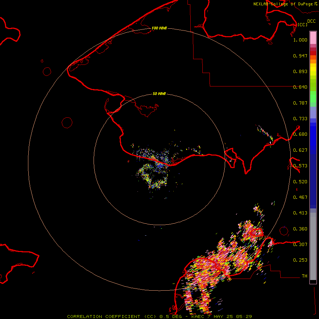
Task: Click the 100 NMI range ring label
Action: point(159,28)
